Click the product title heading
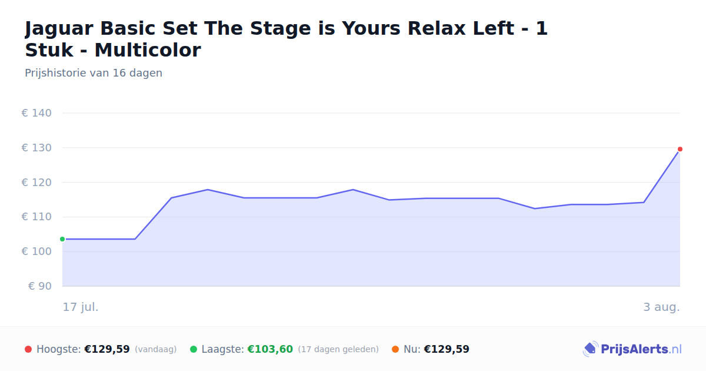 (x=287, y=39)
